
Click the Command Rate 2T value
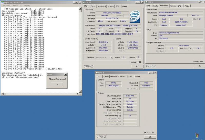pos(130,116)
